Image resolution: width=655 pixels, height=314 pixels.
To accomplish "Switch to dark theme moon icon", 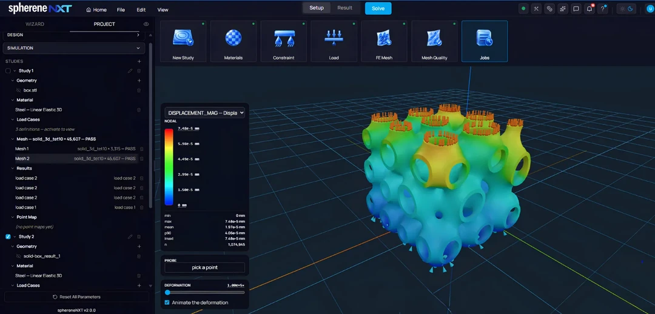I will tap(630, 8).
